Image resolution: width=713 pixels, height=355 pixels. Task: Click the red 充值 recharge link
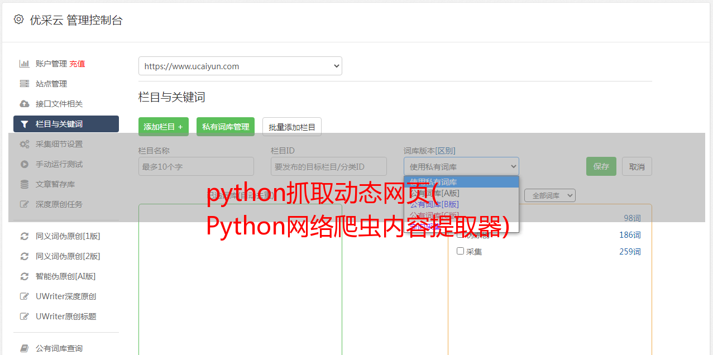click(77, 64)
